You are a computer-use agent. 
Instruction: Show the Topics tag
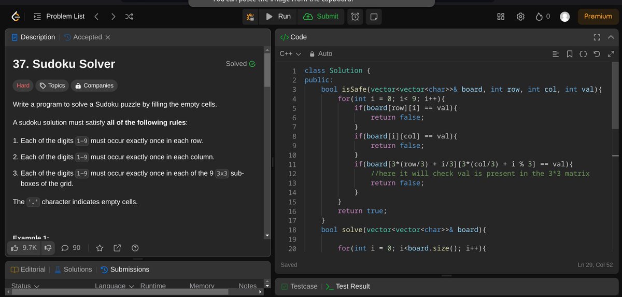click(x=52, y=86)
